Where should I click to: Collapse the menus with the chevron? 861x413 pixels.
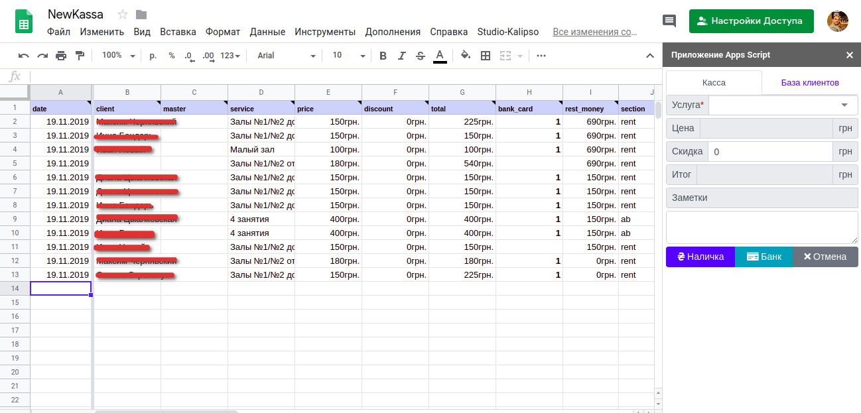pos(650,56)
